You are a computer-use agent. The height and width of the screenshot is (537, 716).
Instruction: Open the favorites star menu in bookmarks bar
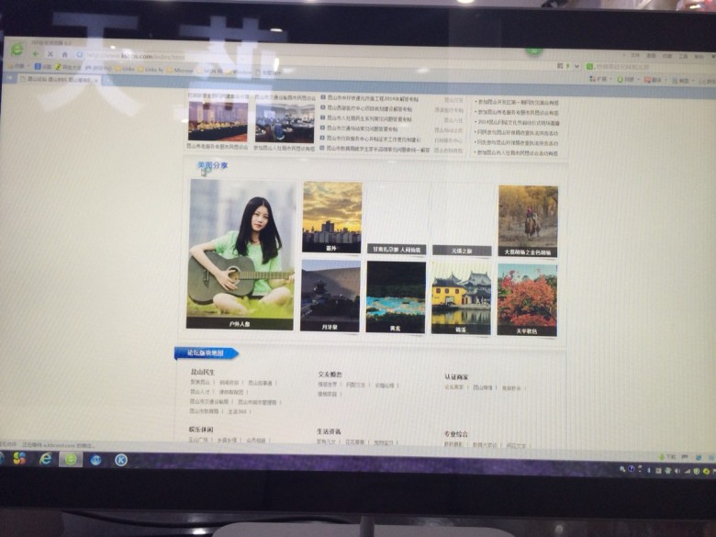pyautogui.click(x=17, y=66)
